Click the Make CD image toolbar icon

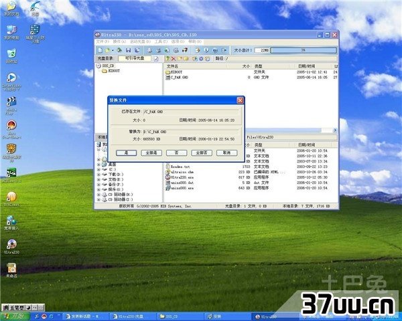click(x=149, y=50)
